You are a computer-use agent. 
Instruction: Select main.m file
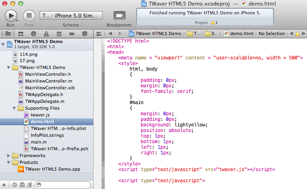38,142
